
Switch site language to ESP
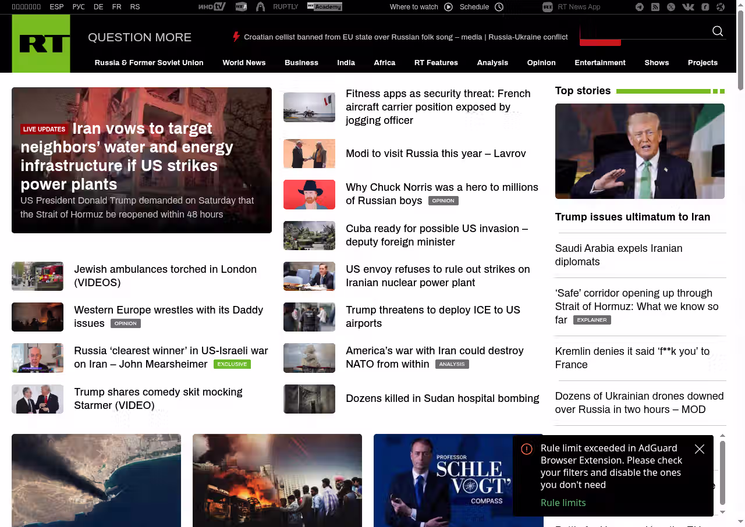click(x=56, y=7)
